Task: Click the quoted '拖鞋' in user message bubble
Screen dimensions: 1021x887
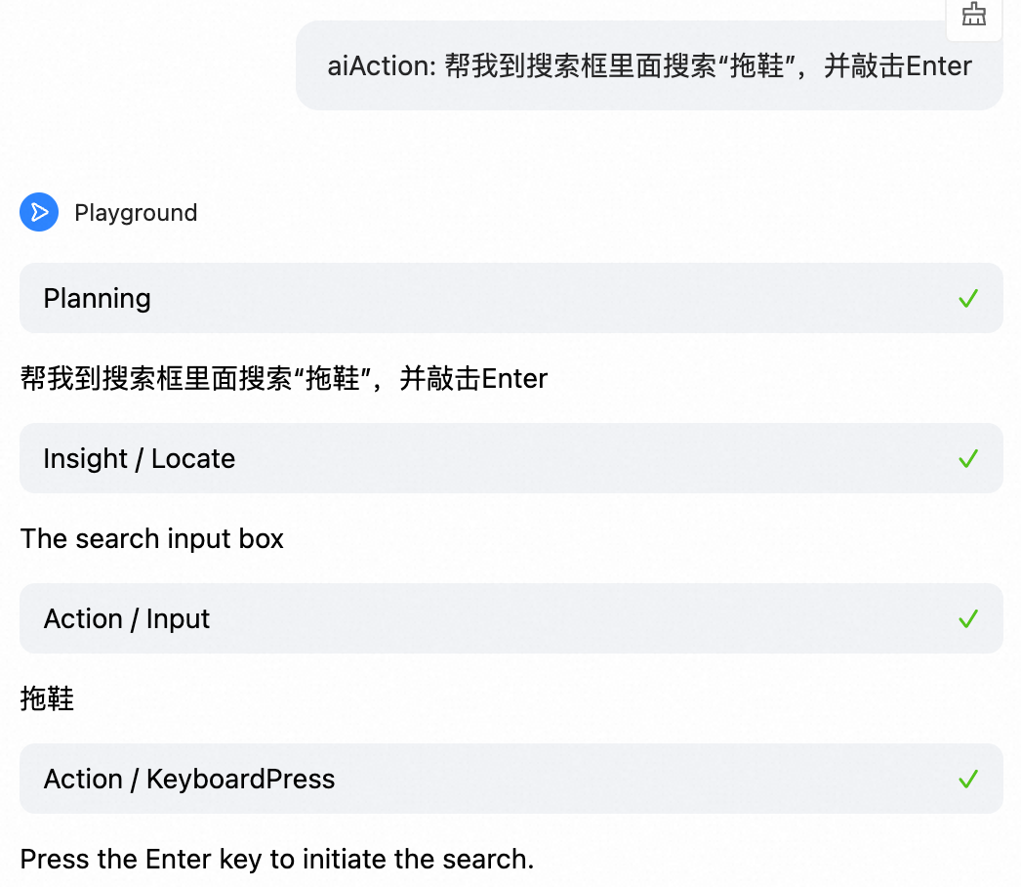Action: 756,66
